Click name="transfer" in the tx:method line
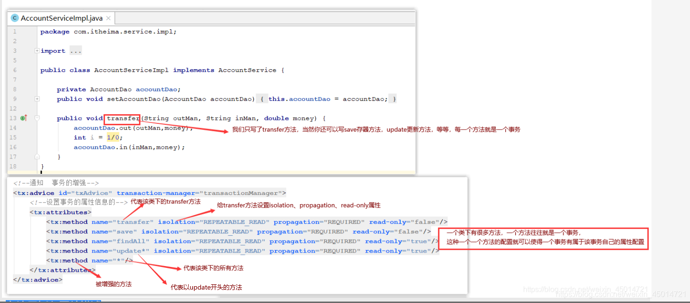Screen dimensions: 690x303 (123, 222)
